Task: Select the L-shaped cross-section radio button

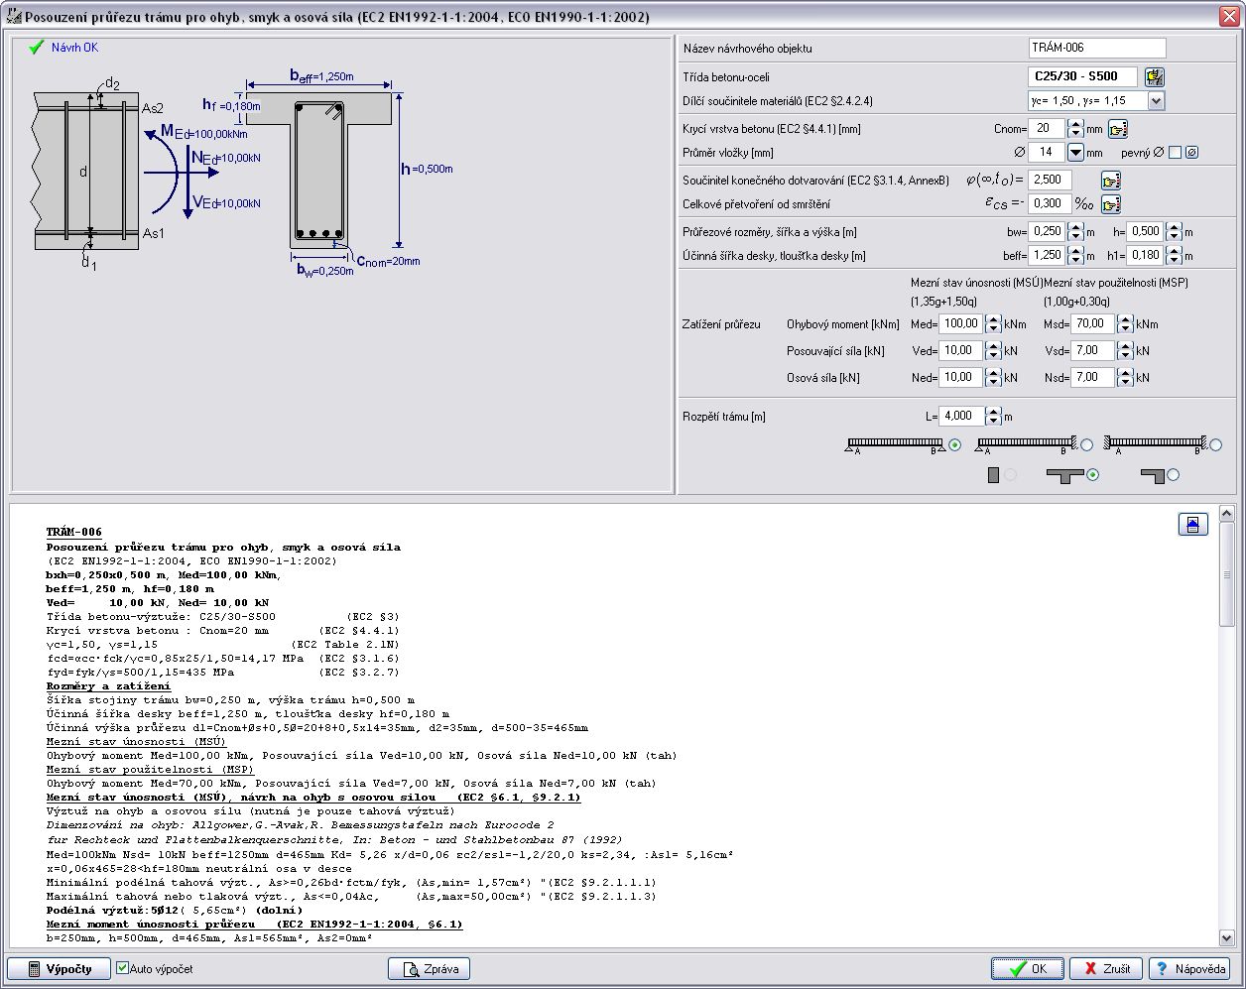Action: coord(1174,475)
